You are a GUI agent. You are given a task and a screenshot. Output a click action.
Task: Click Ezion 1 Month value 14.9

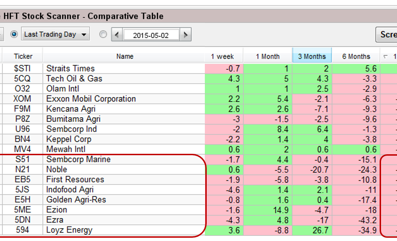coord(267,210)
